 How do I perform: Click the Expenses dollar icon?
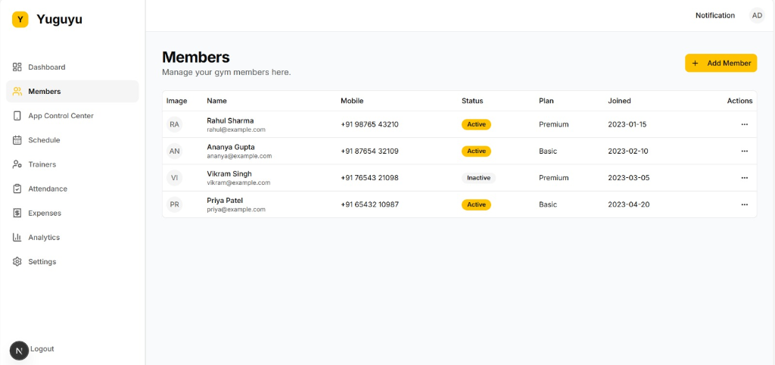pos(17,213)
